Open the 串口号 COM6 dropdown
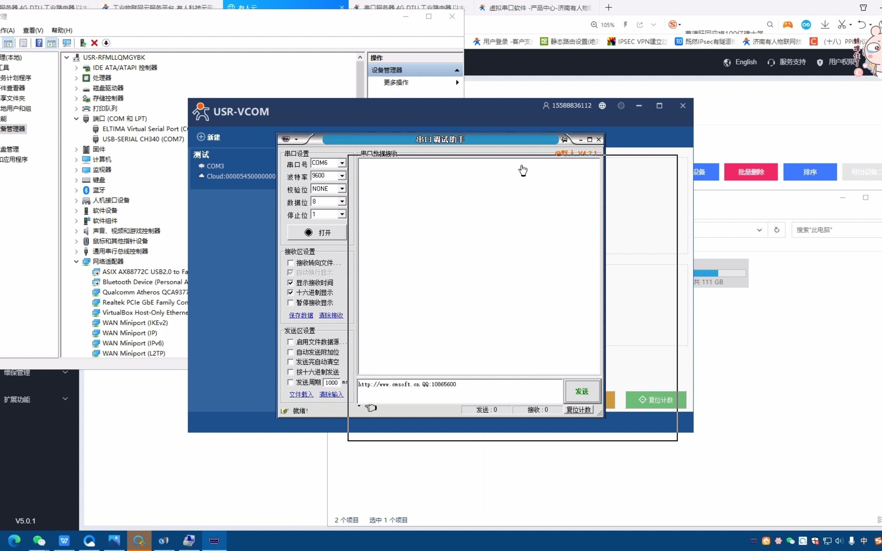This screenshot has width=882, height=551. point(342,163)
